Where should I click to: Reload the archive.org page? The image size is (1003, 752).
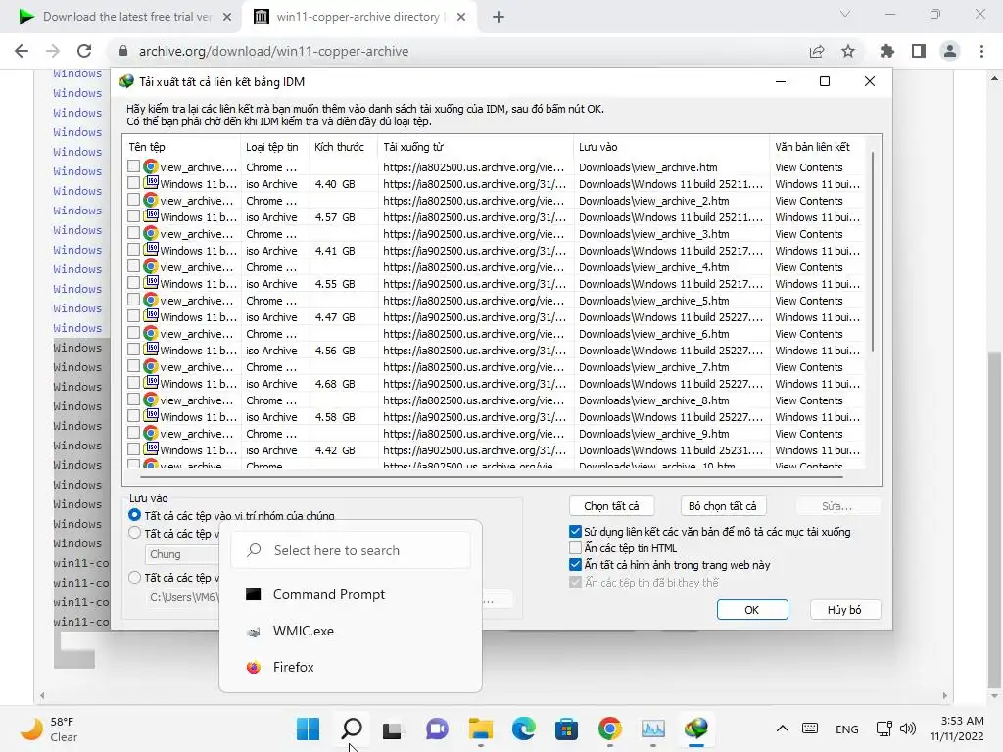[x=84, y=51]
